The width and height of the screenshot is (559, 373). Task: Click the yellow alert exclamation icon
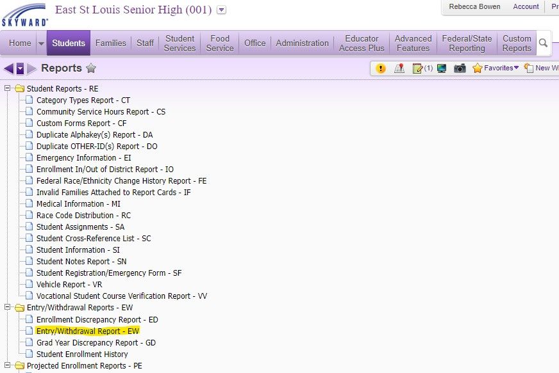[x=381, y=68]
